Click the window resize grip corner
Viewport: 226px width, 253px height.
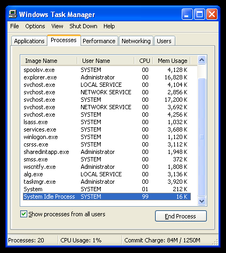[x=215, y=242]
